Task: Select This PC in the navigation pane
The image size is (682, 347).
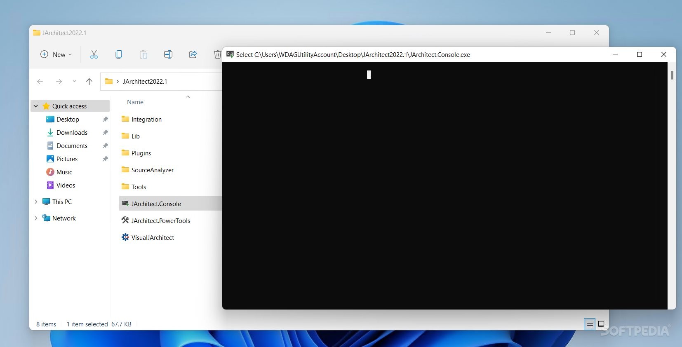Action: click(x=62, y=202)
